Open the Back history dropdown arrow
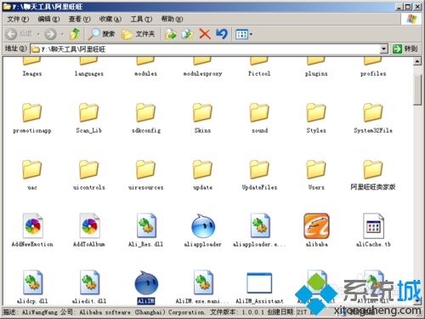 38,35
